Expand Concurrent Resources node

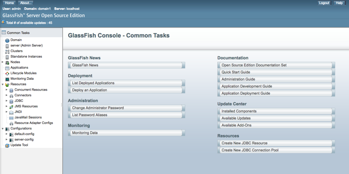pyautogui.click(x=7, y=90)
